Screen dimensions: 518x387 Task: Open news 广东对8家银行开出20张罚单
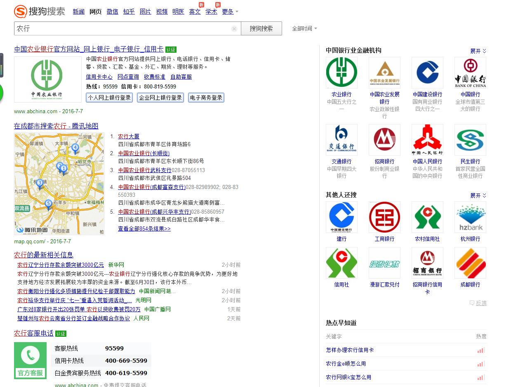(79, 309)
